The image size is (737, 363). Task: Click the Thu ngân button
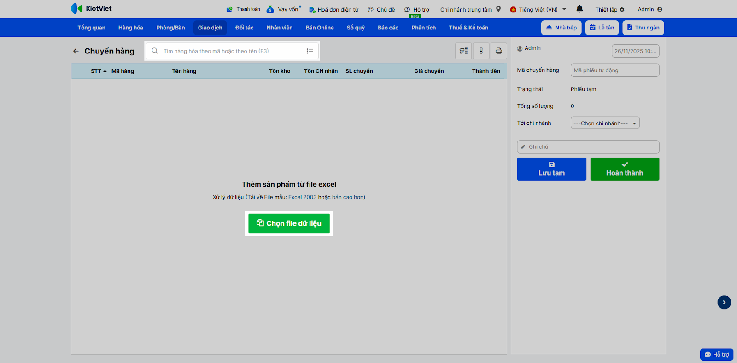click(643, 28)
